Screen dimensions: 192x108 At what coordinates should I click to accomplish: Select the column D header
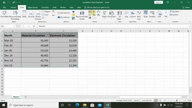point(83,31)
